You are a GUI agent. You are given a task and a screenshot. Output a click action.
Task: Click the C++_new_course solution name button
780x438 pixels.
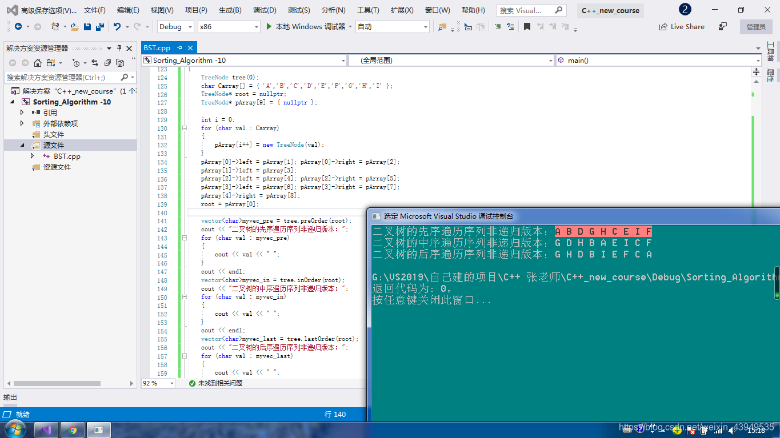pos(610,10)
